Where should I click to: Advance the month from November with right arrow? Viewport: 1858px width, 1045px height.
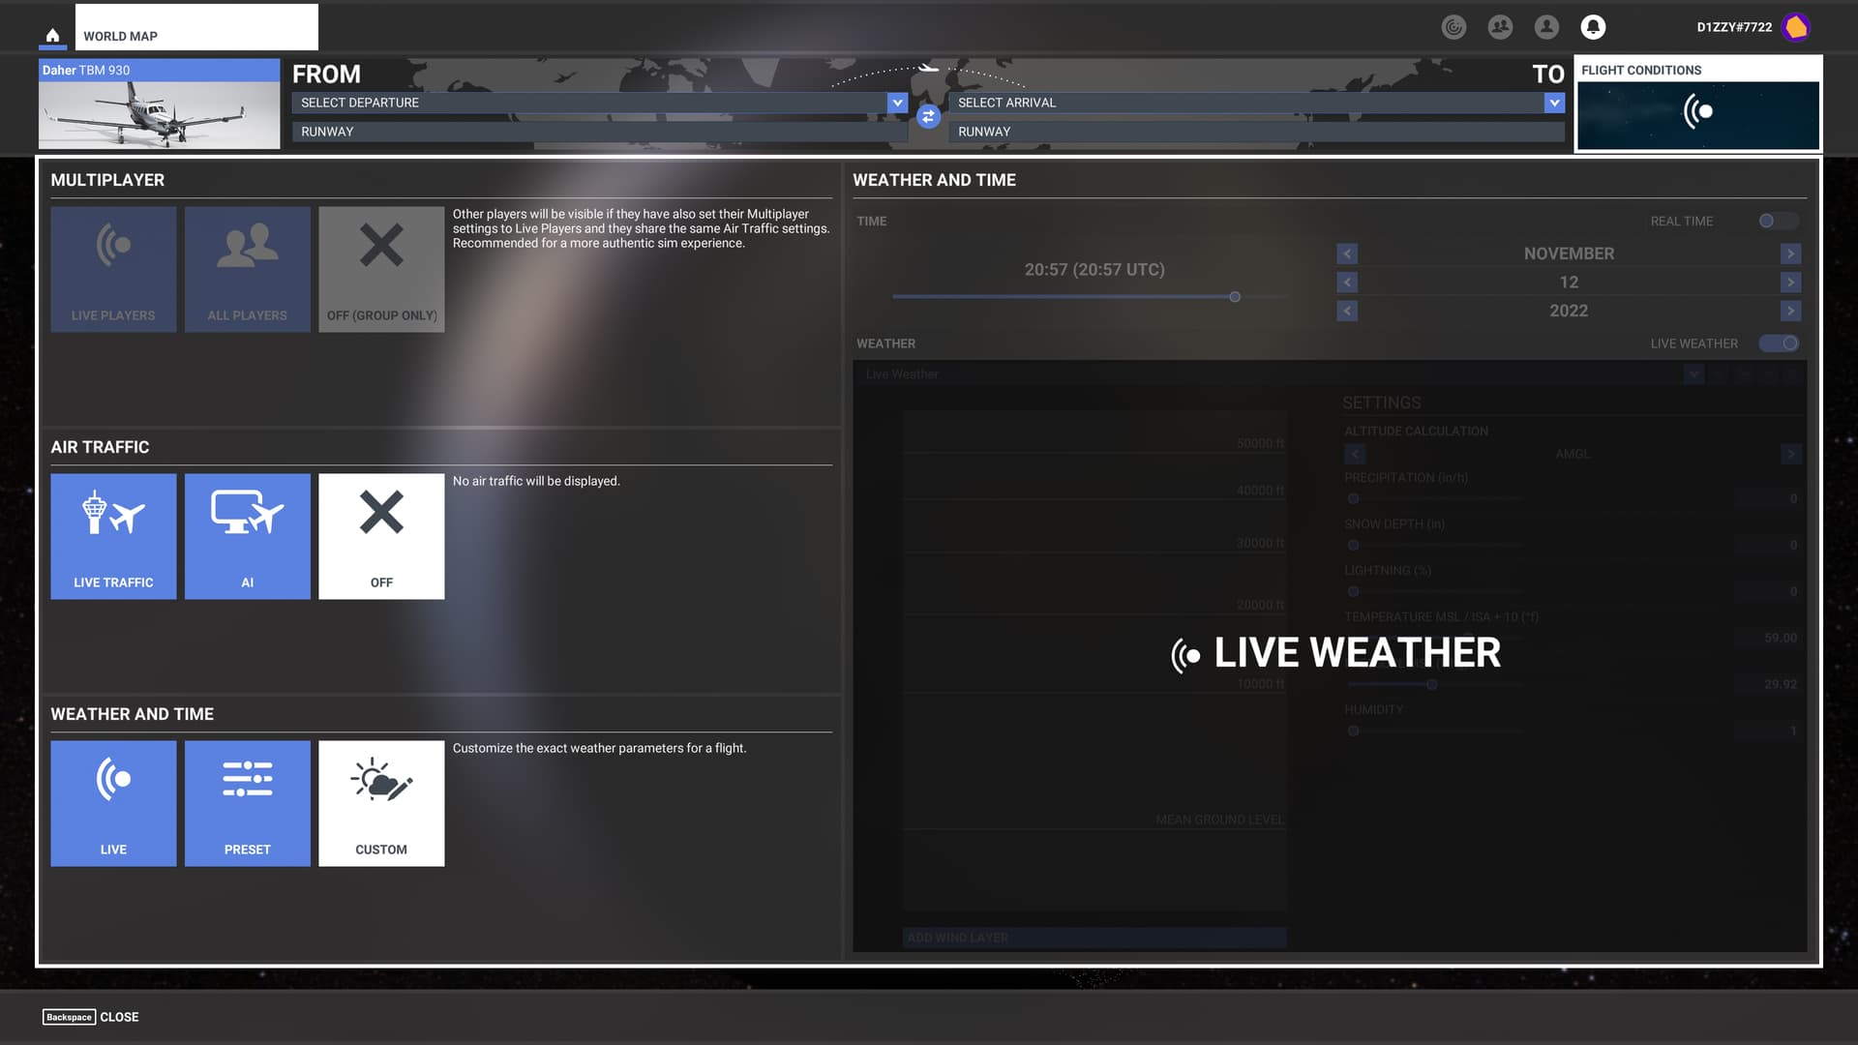point(1791,254)
